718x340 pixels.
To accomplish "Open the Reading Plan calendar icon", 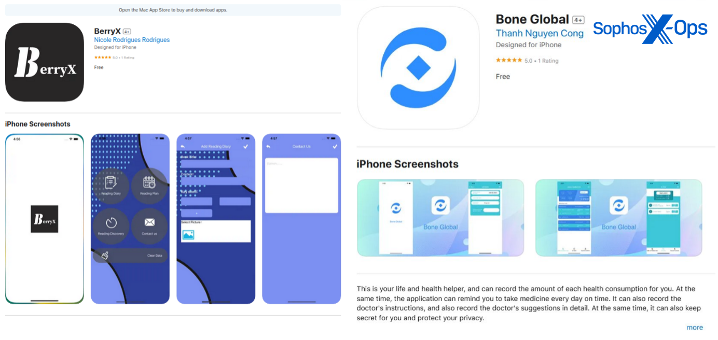I will tap(149, 182).
